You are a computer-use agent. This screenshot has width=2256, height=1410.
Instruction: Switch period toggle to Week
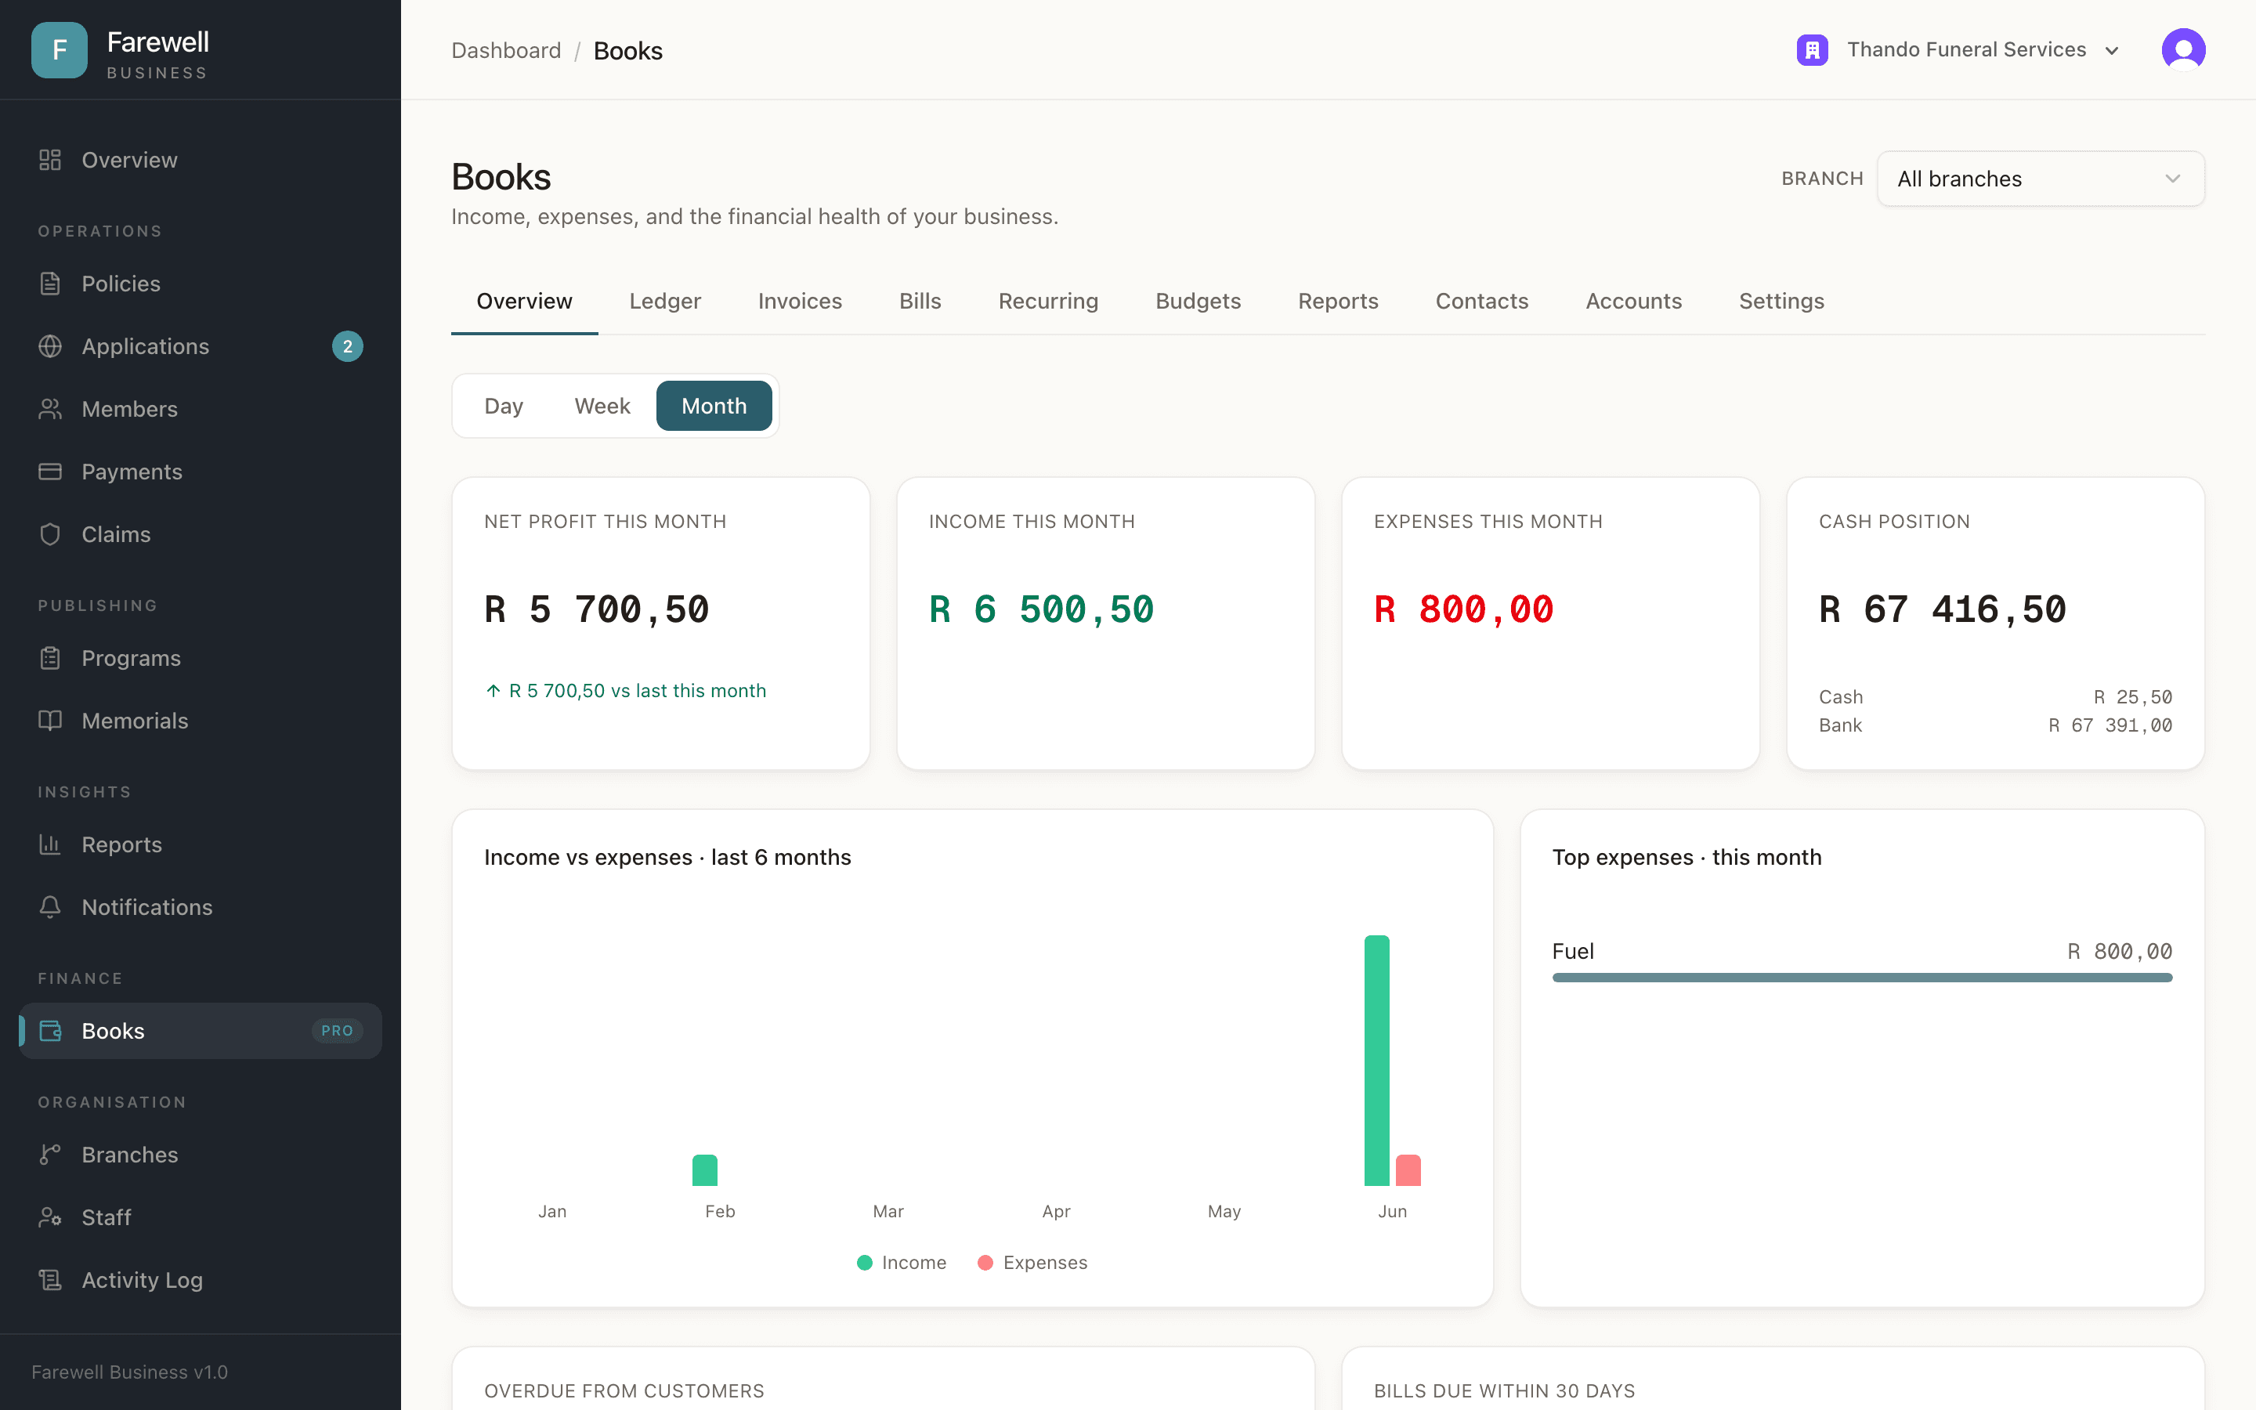[602, 406]
